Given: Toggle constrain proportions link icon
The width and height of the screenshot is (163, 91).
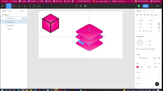Looking at the screenshot, I should pos(159,24).
